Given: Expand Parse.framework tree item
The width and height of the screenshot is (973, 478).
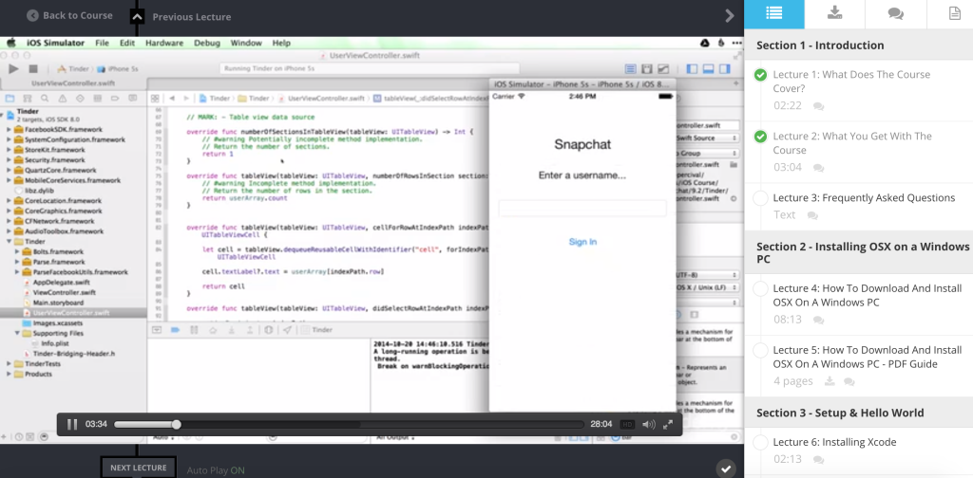Looking at the screenshot, I should [x=17, y=262].
